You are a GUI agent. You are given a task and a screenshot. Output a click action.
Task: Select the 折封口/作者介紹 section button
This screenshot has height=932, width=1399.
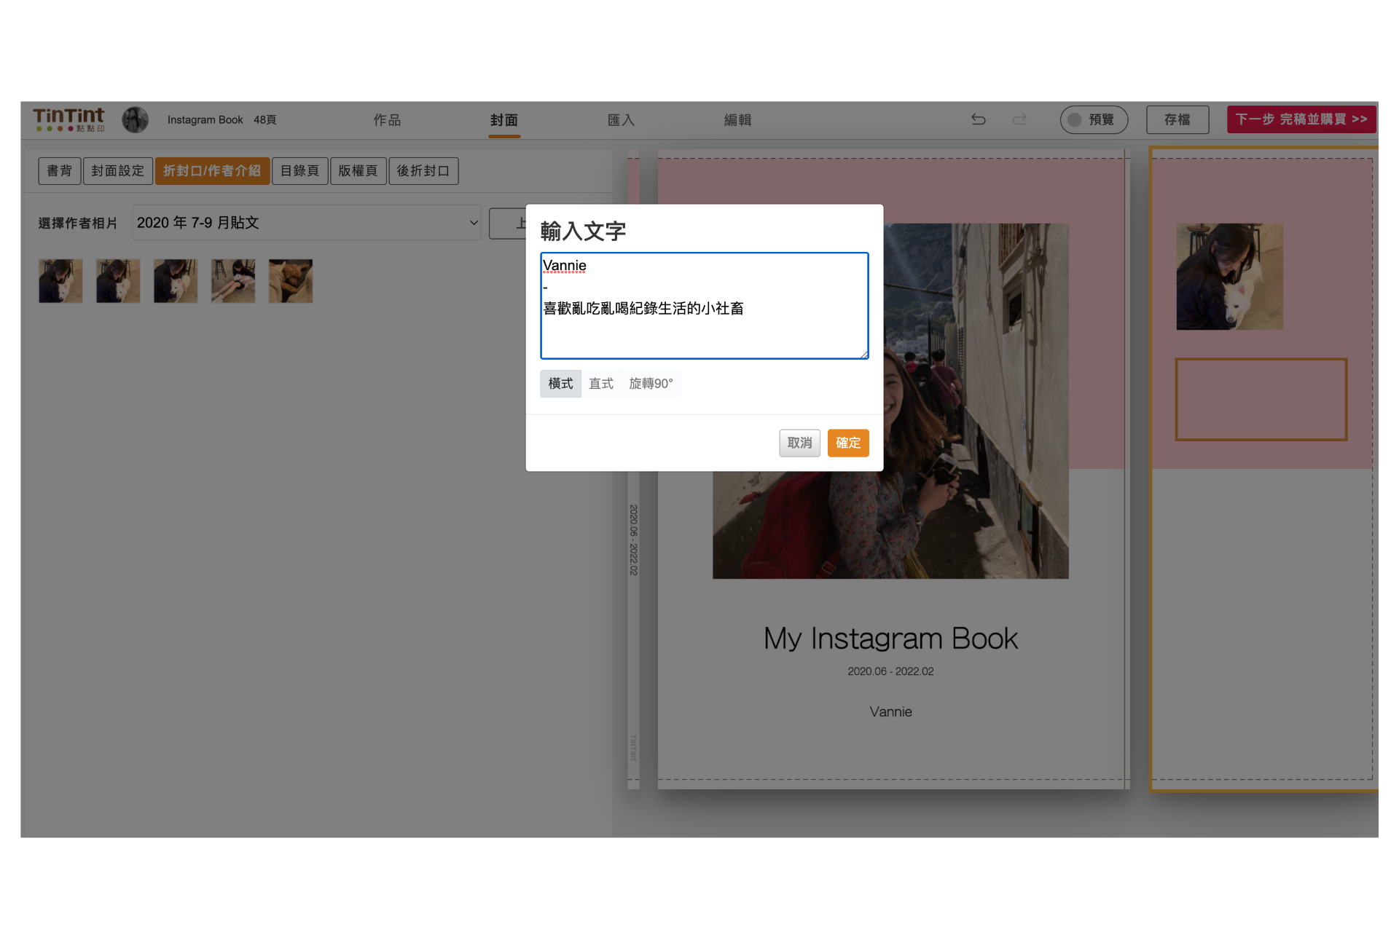click(212, 171)
